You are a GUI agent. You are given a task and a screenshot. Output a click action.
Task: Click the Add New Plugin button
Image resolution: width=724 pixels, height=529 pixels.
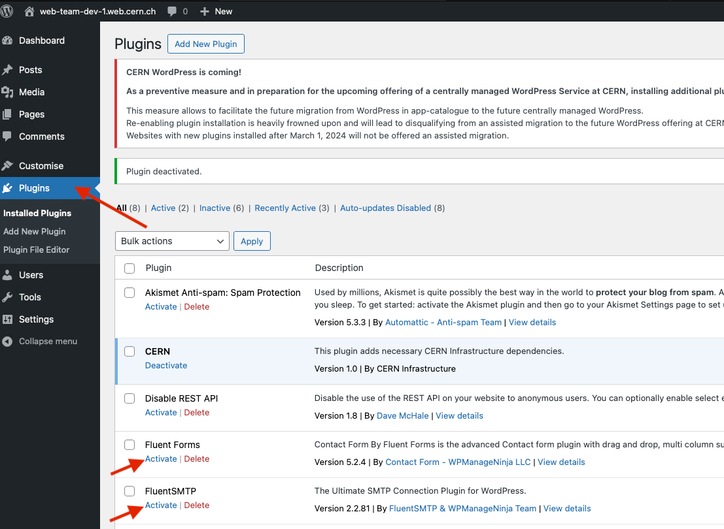[206, 44]
